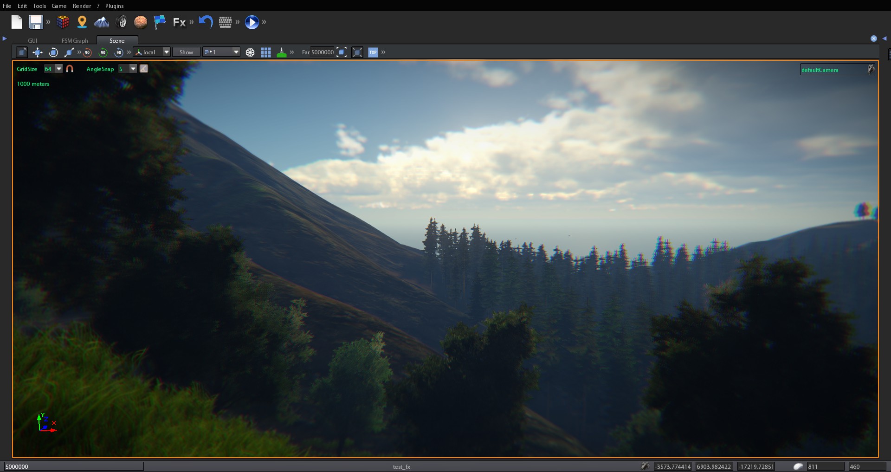Activate the rotate tool
891x472 pixels.
point(53,52)
